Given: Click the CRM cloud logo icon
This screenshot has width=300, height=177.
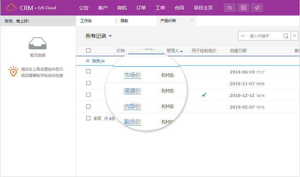Looking at the screenshot, I should [x=11, y=8].
